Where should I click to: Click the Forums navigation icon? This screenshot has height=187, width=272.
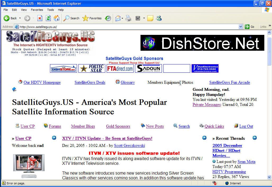point(46,125)
